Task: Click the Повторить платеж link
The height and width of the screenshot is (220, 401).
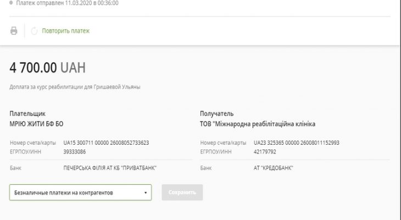Action: pos(66,31)
